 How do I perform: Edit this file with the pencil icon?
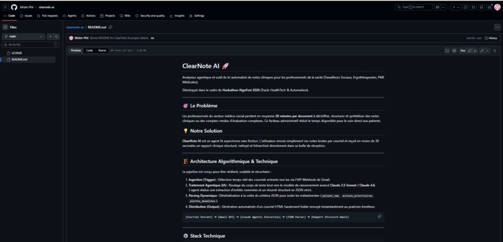482,50
